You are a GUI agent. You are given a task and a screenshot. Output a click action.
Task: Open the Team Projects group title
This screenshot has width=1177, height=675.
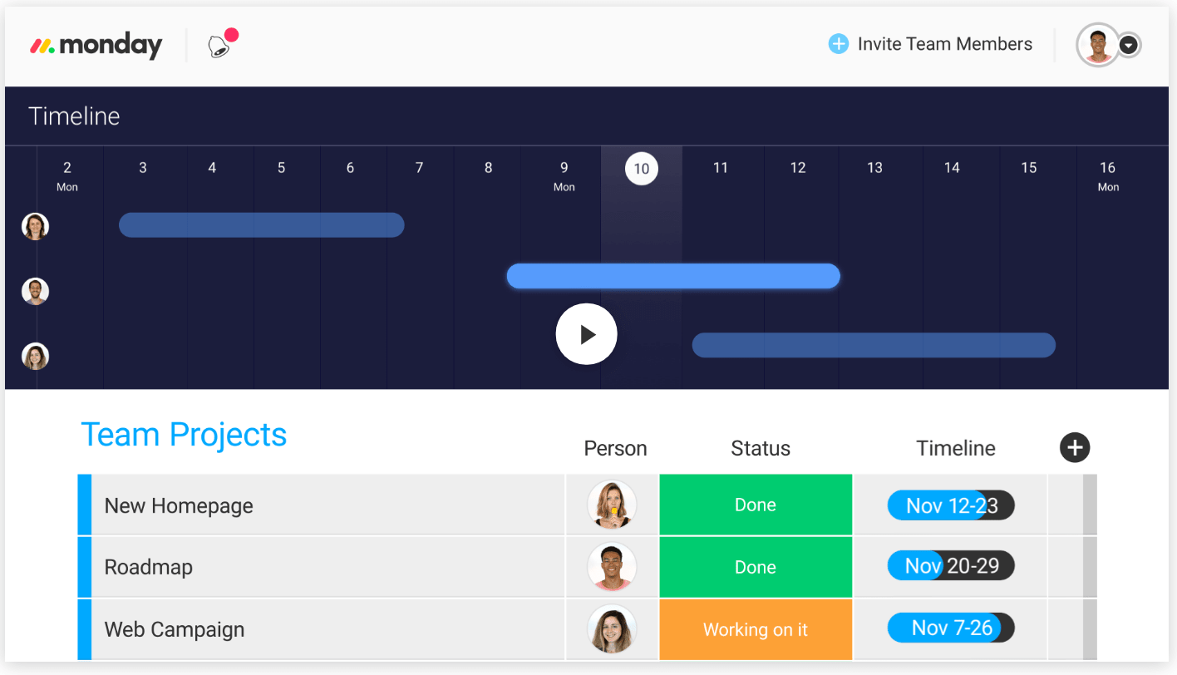pyautogui.click(x=184, y=435)
